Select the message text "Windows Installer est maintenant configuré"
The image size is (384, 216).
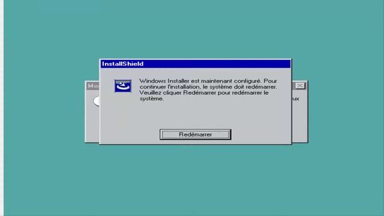[200, 81]
